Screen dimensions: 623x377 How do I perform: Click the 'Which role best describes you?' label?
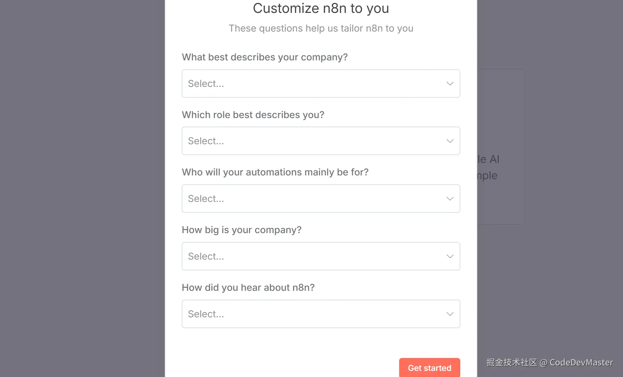253,115
